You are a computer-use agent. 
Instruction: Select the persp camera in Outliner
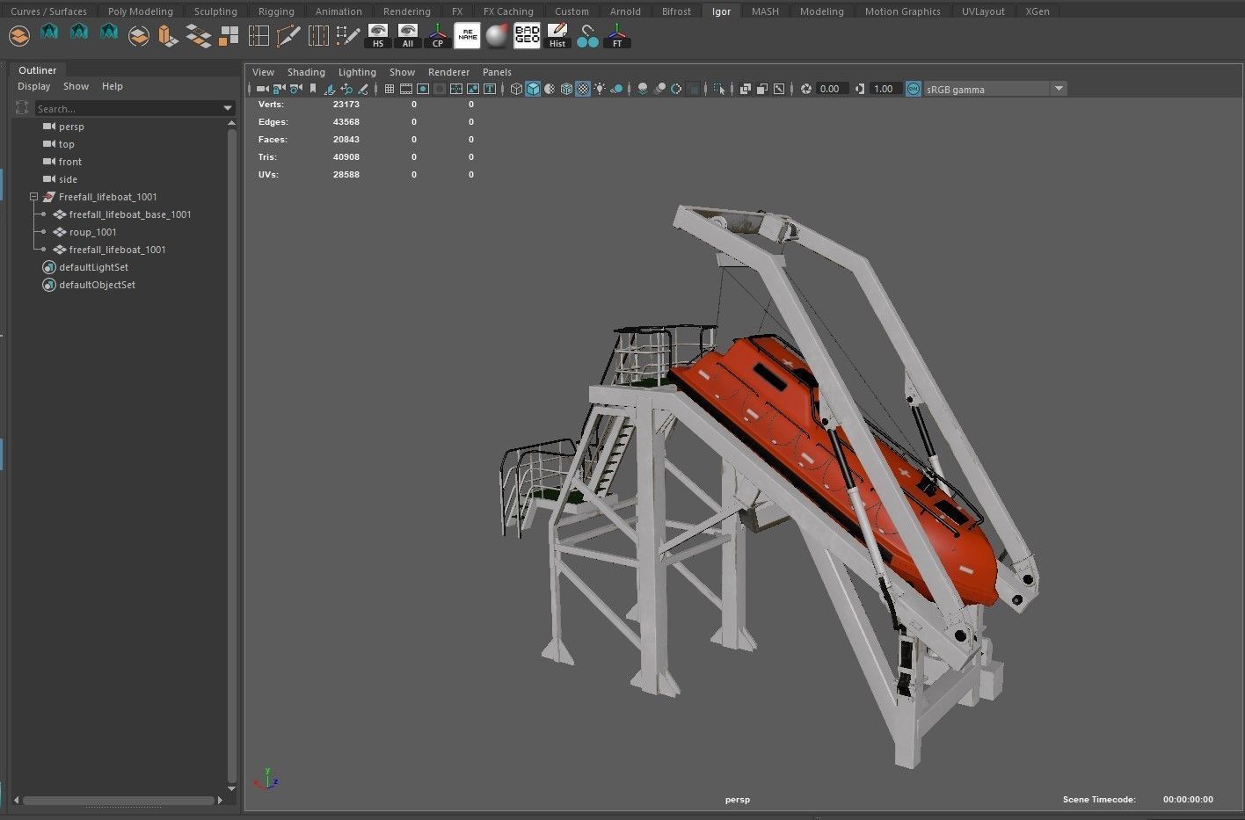pos(71,127)
